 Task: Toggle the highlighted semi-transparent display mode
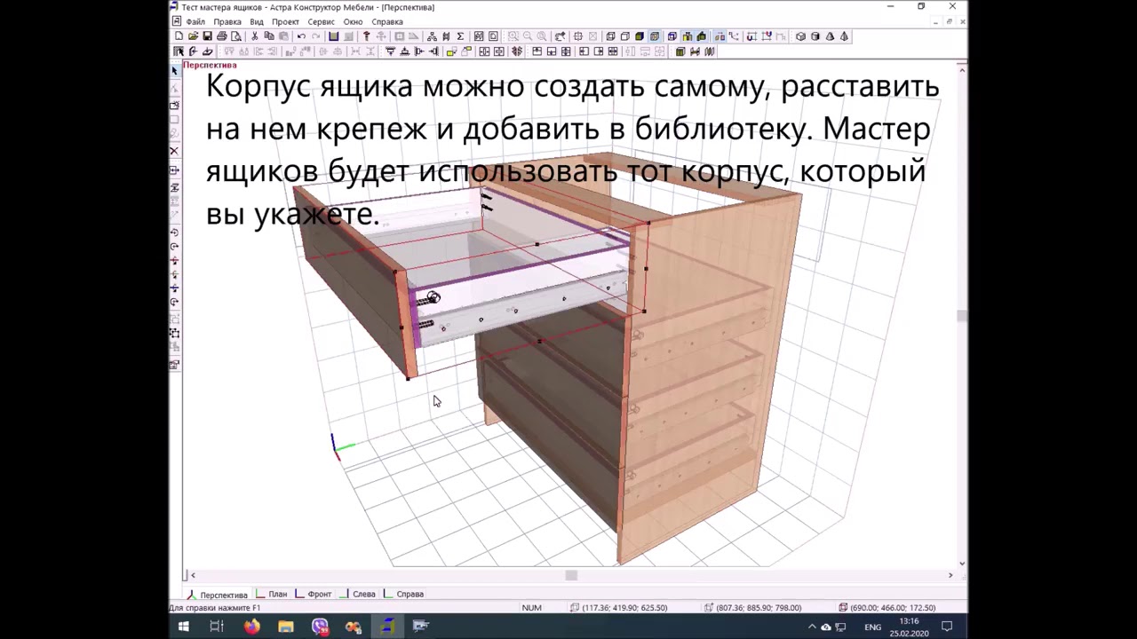[655, 36]
